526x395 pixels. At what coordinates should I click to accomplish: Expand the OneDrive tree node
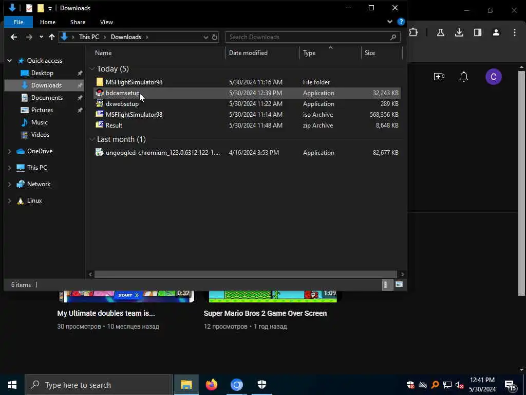(x=9, y=152)
